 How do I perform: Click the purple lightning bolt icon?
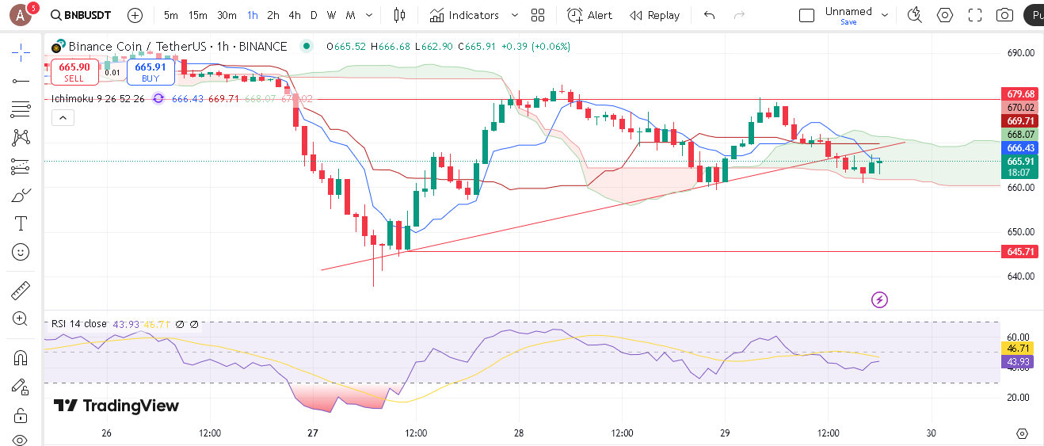click(879, 299)
